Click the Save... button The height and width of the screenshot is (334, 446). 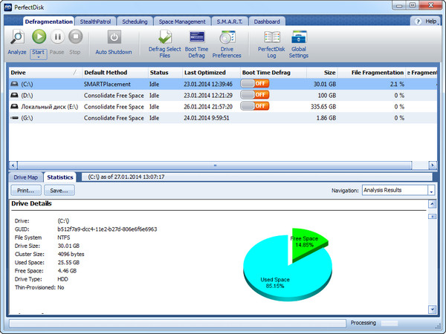(x=59, y=191)
